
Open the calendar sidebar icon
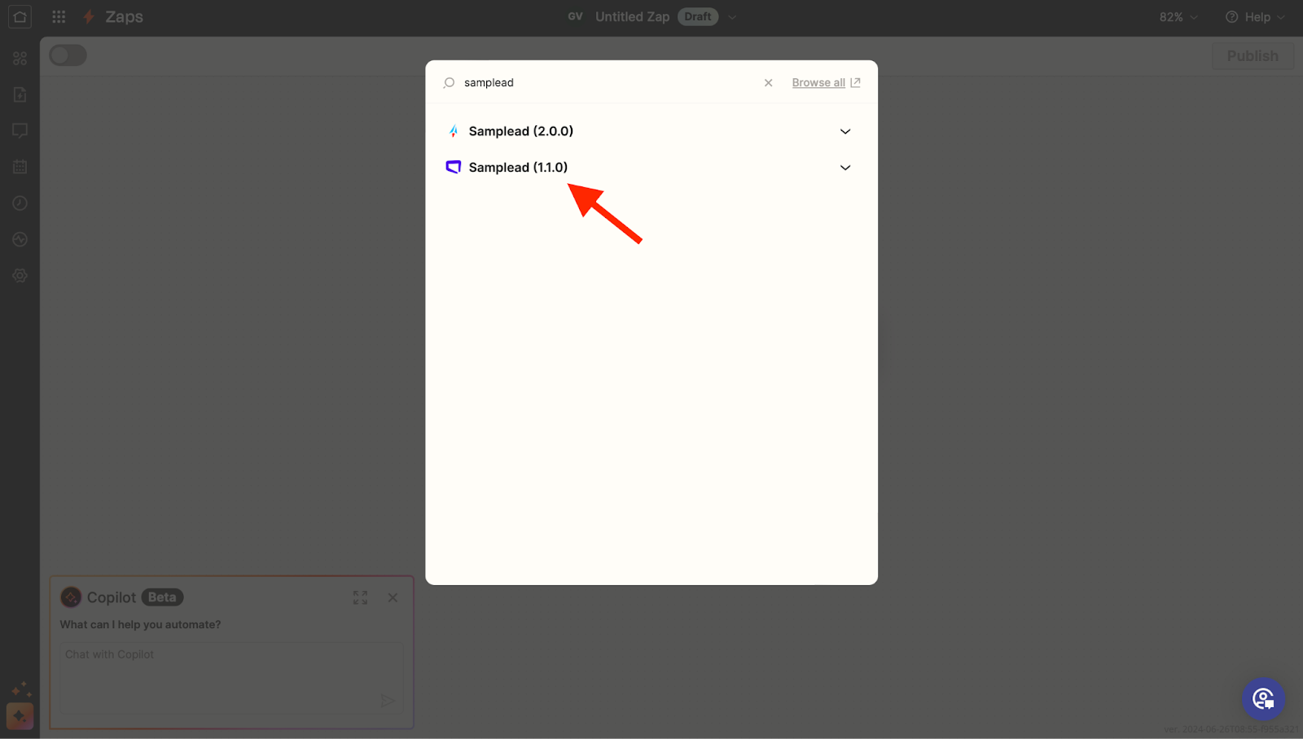click(x=20, y=167)
